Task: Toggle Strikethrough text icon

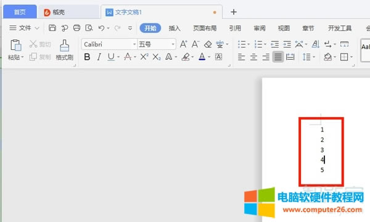Action: 128,57
